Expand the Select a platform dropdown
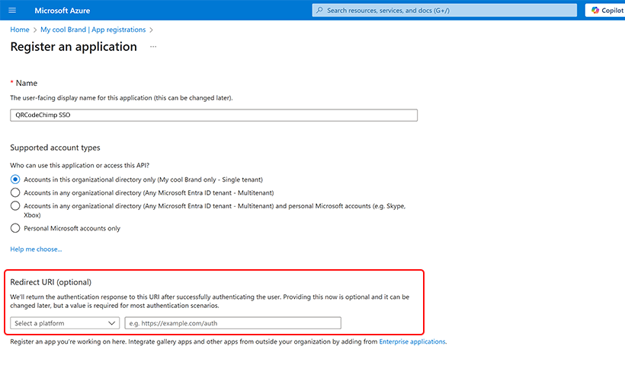This screenshot has height=365, width=625. [65, 323]
